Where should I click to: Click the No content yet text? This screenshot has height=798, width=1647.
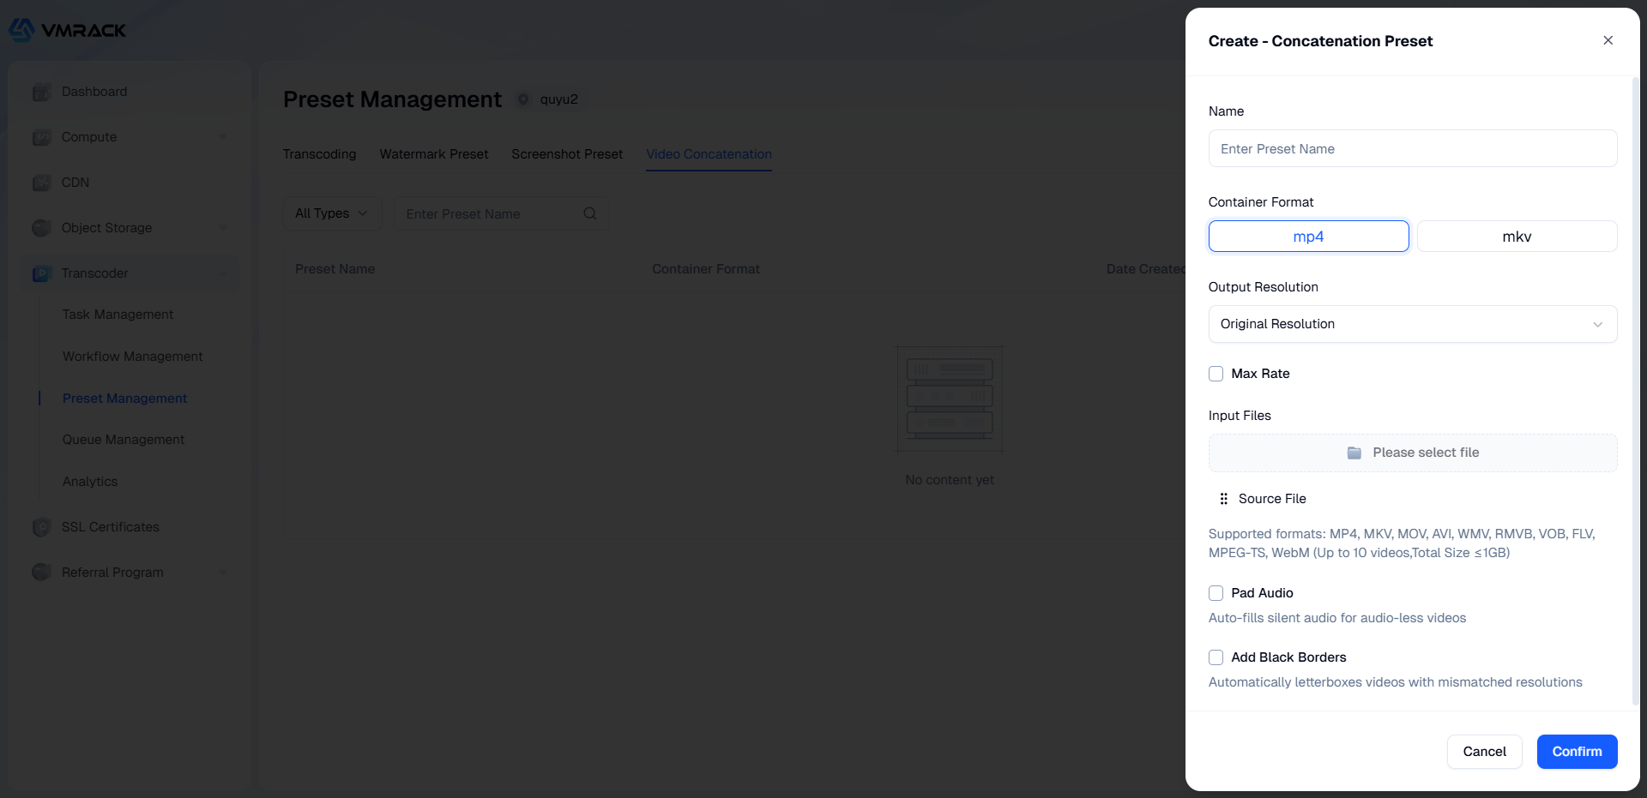point(950,480)
